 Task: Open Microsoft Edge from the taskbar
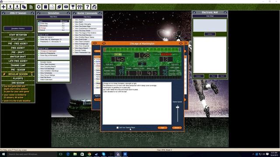click(x=68, y=154)
